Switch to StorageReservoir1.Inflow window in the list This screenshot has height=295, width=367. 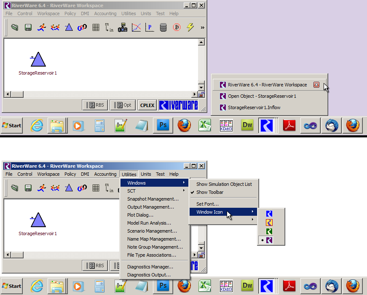click(269, 107)
